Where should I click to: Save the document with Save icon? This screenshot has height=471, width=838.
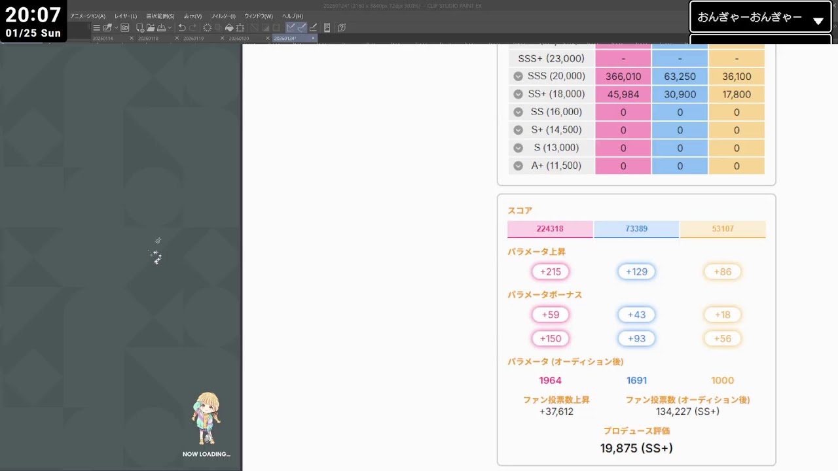[161, 27]
